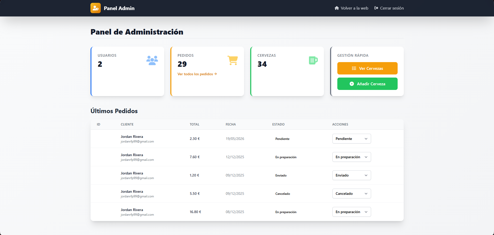Open status dropdown for the 16.80 € order
Image resolution: width=494 pixels, height=235 pixels.
(351, 212)
